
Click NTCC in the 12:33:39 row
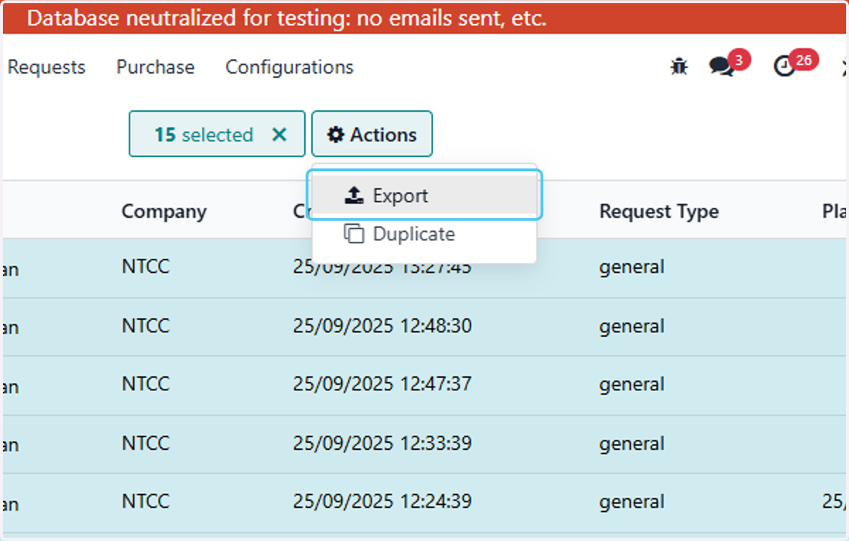coord(146,443)
